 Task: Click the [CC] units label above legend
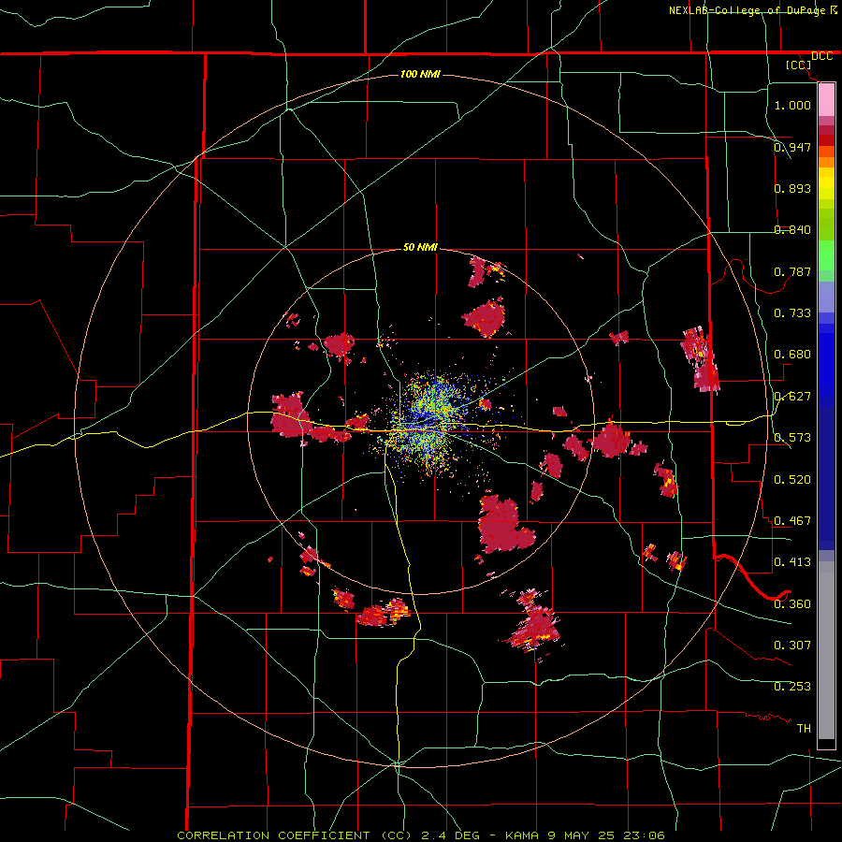pyautogui.click(x=798, y=65)
